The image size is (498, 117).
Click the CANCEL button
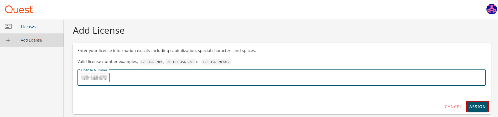tap(453, 107)
